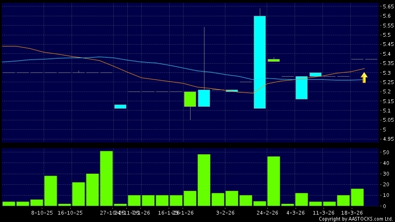
Task: Click the volume bar right of 8-10-25
Action: [x=51, y=190]
